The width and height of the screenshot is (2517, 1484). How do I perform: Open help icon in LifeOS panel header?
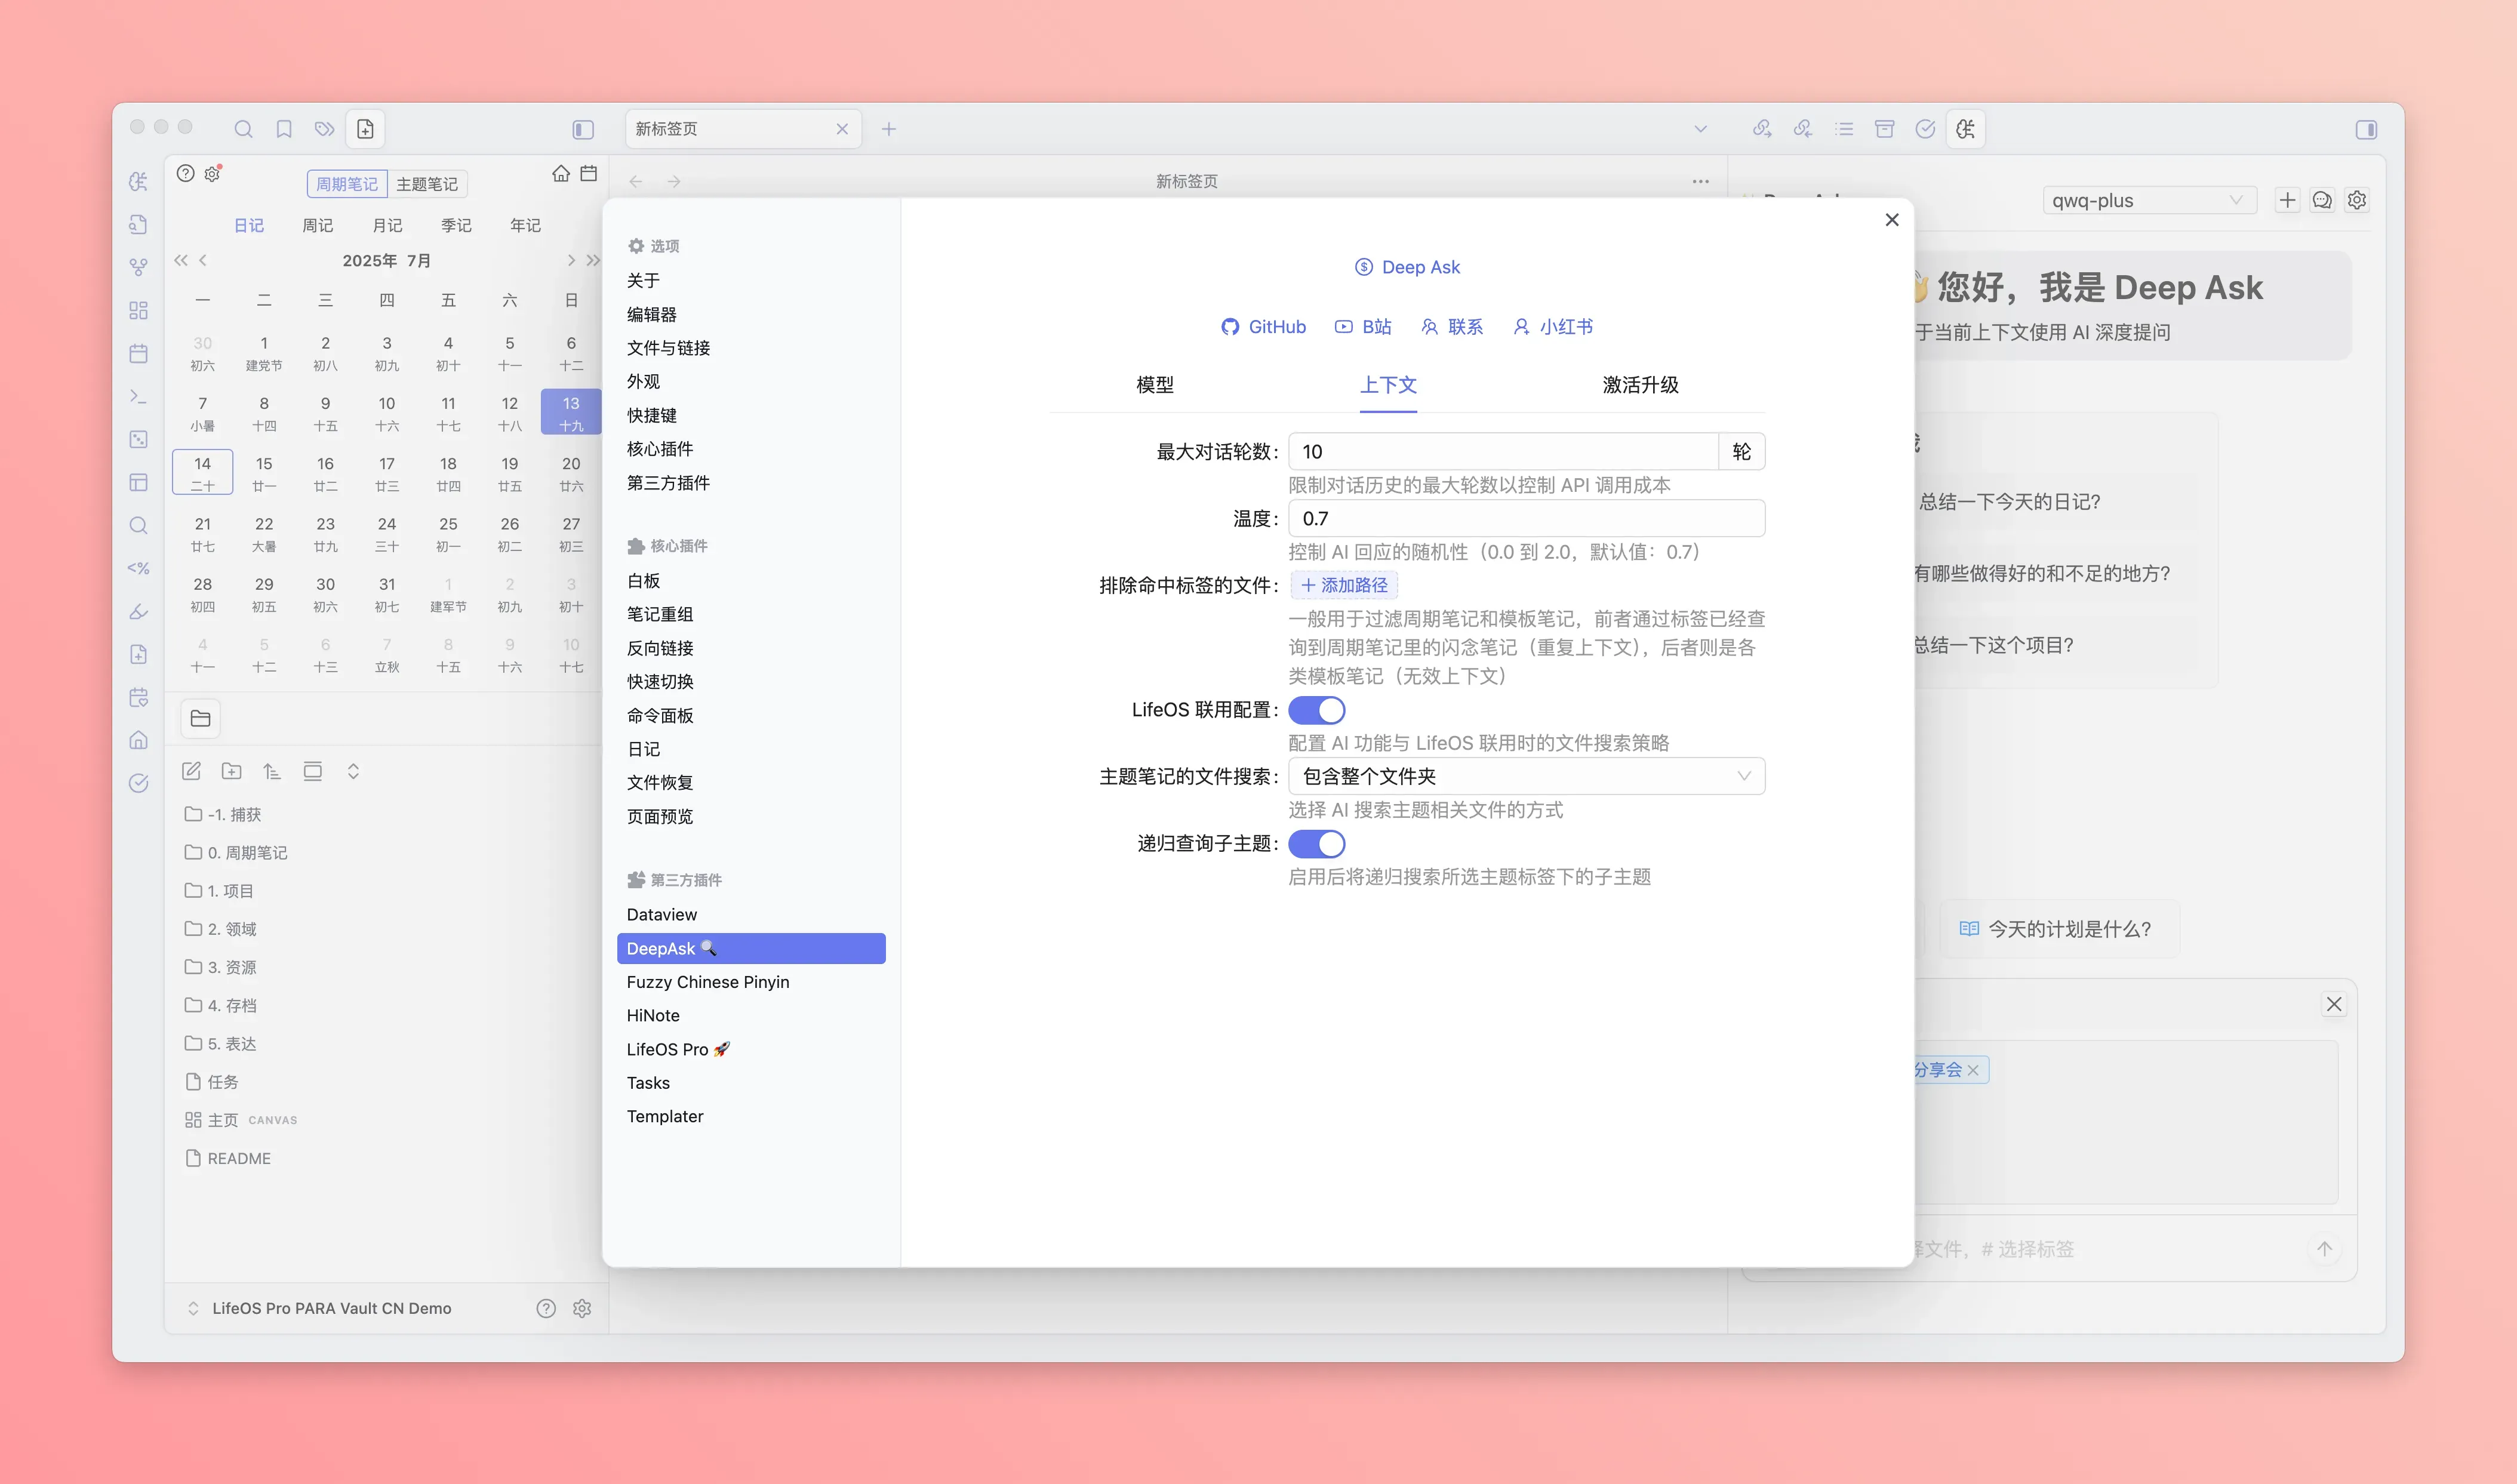click(185, 173)
